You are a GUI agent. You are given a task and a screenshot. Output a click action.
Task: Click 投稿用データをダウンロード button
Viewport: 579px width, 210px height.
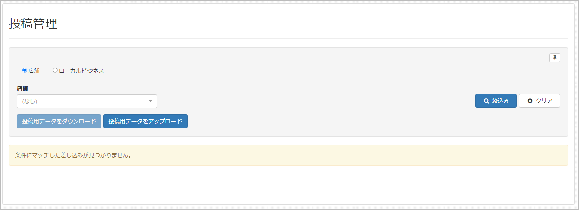click(x=59, y=121)
